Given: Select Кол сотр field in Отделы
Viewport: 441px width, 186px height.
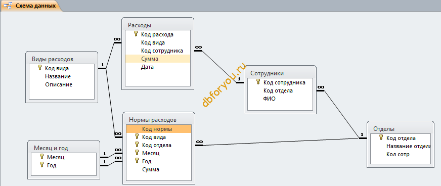Looking at the screenshot, I should pyautogui.click(x=401, y=155).
